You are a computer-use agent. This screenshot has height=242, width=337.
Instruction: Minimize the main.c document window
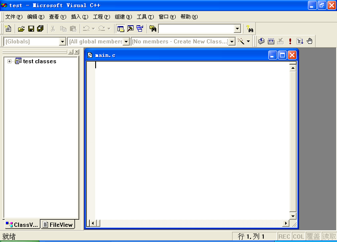pos(273,55)
